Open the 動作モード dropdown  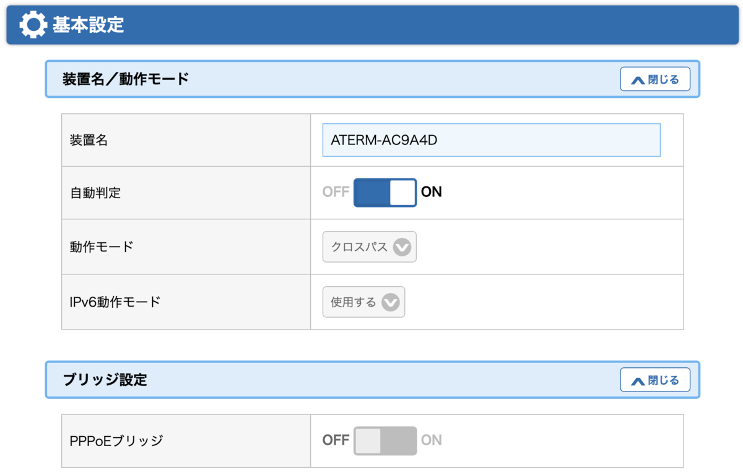tap(369, 247)
